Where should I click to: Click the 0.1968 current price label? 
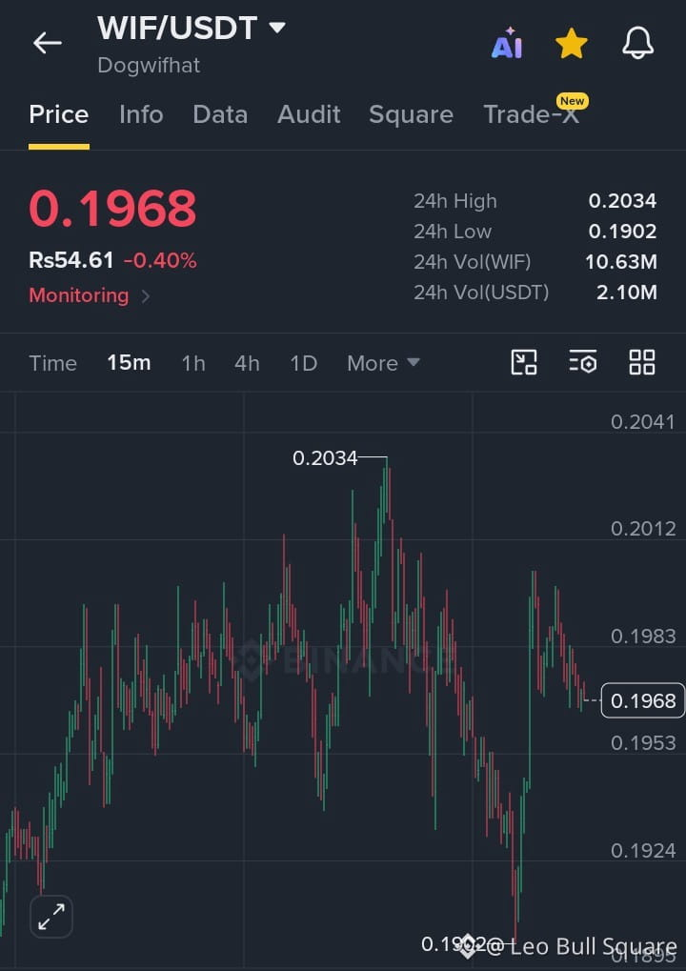point(643,700)
